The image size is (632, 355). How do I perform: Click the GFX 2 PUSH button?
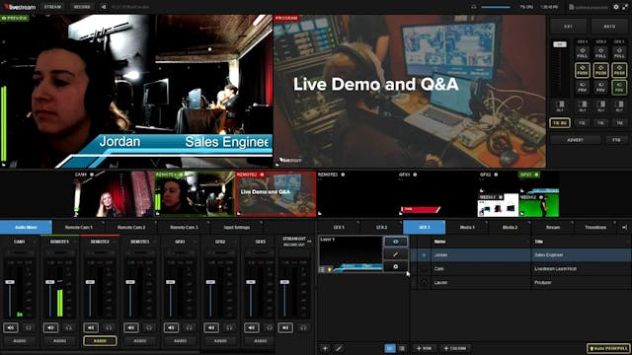[x=601, y=70]
